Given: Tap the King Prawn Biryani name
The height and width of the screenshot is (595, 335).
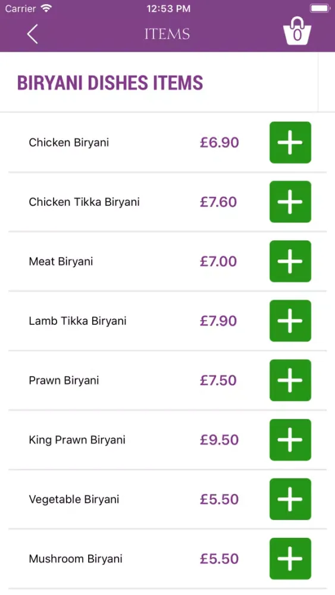Looking at the screenshot, I should [77, 440].
